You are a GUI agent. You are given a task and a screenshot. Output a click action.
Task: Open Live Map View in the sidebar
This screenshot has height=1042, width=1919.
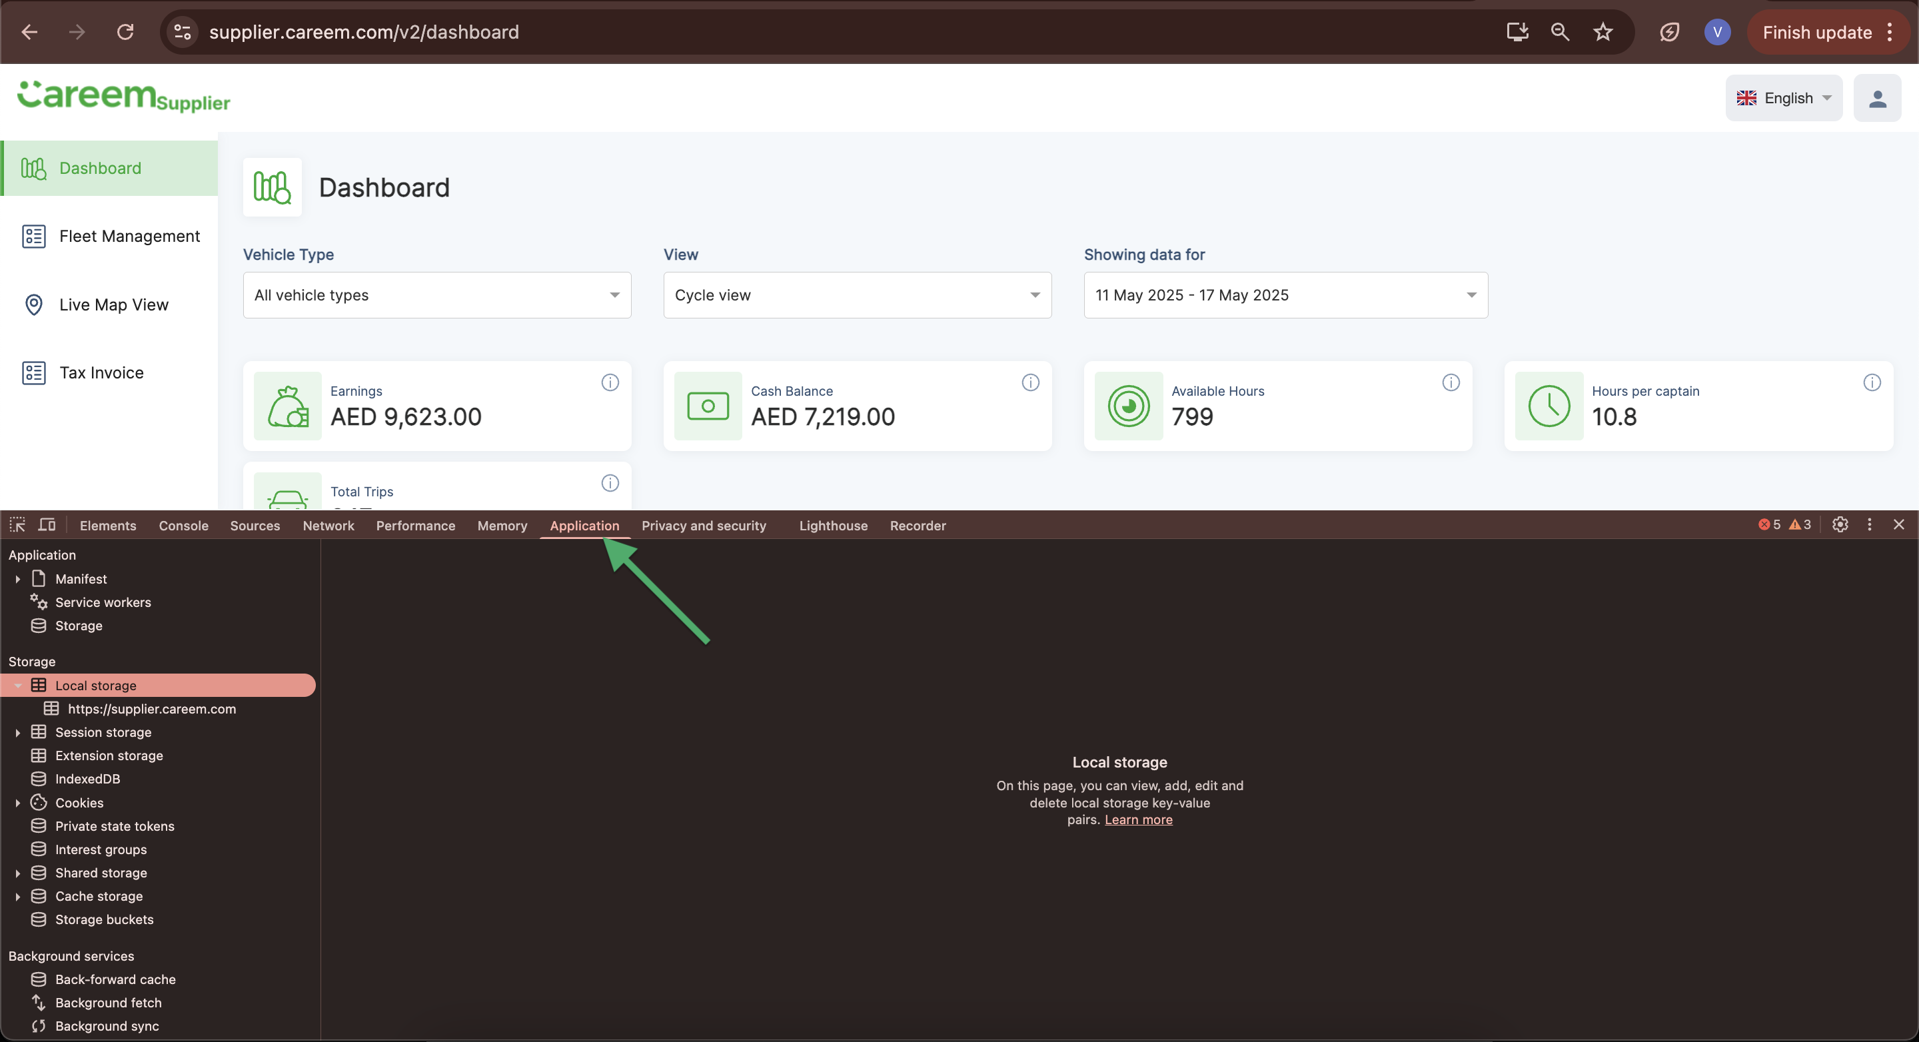(109, 304)
